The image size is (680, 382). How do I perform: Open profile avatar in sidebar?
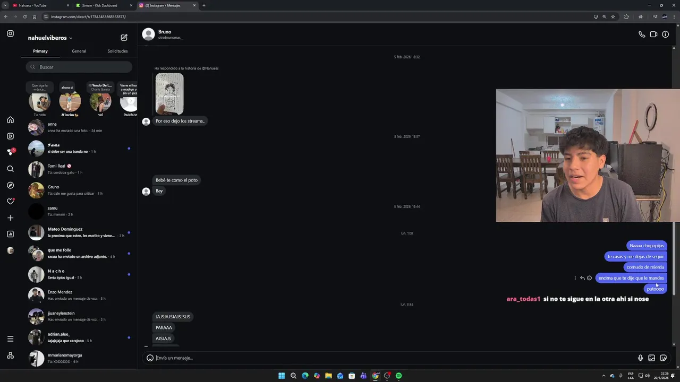pyautogui.click(x=10, y=250)
